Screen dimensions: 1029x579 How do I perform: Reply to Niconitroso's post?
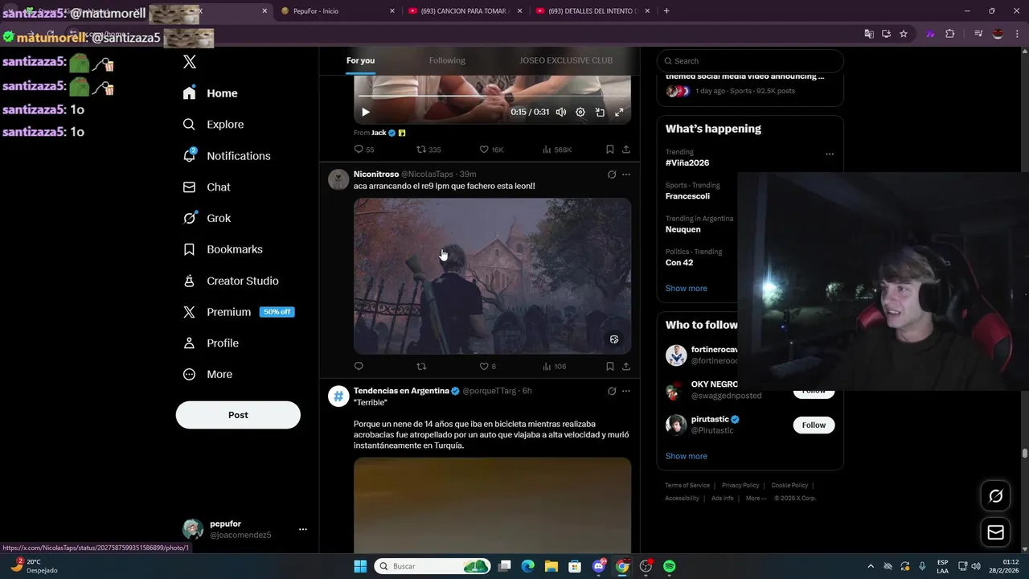pyautogui.click(x=359, y=367)
